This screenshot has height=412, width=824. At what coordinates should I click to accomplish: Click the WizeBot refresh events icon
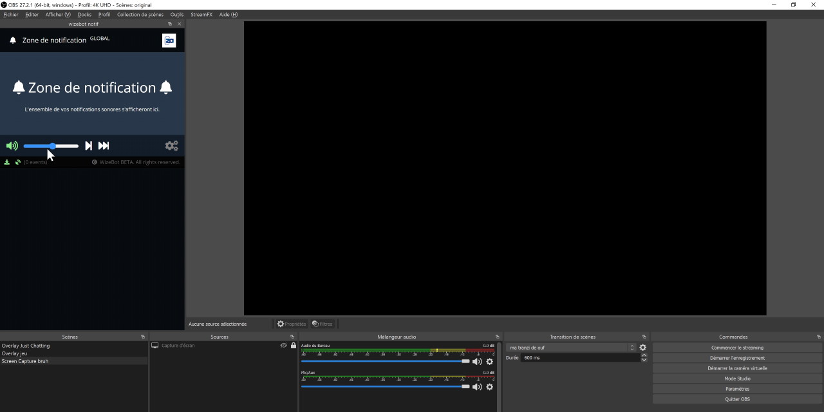(17, 162)
